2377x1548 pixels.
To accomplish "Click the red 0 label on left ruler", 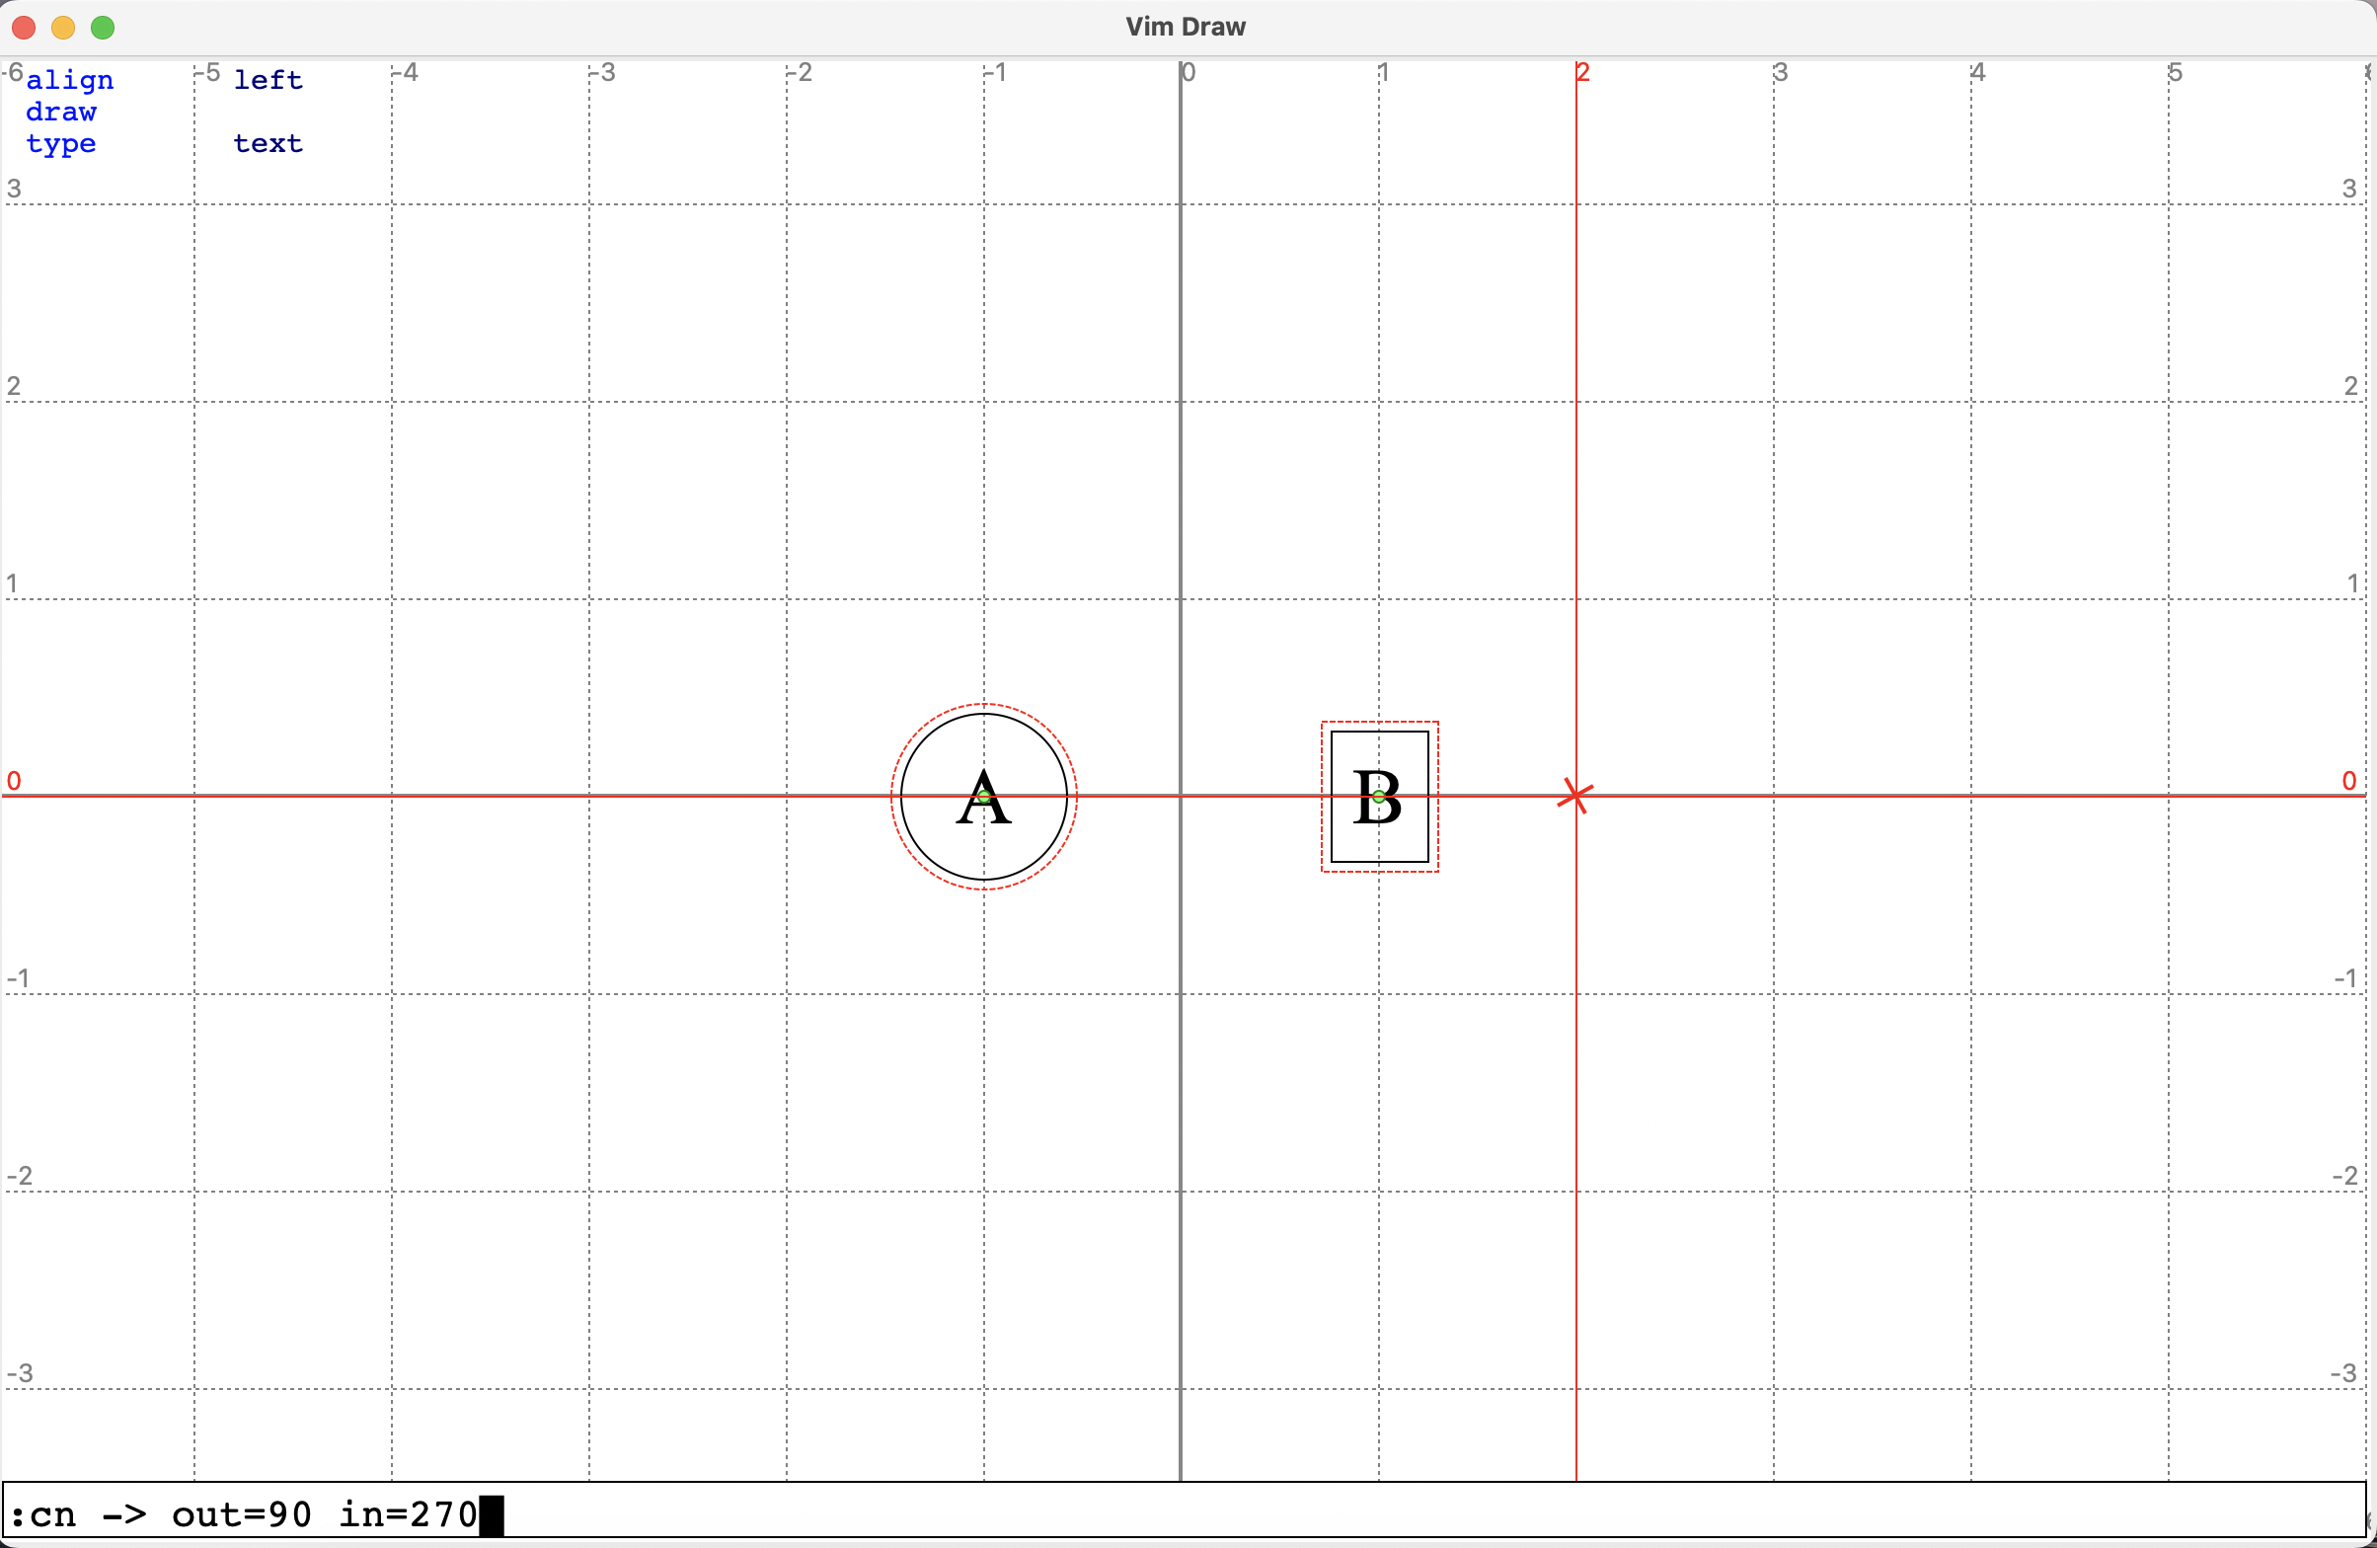I will pyautogui.click(x=14, y=780).
